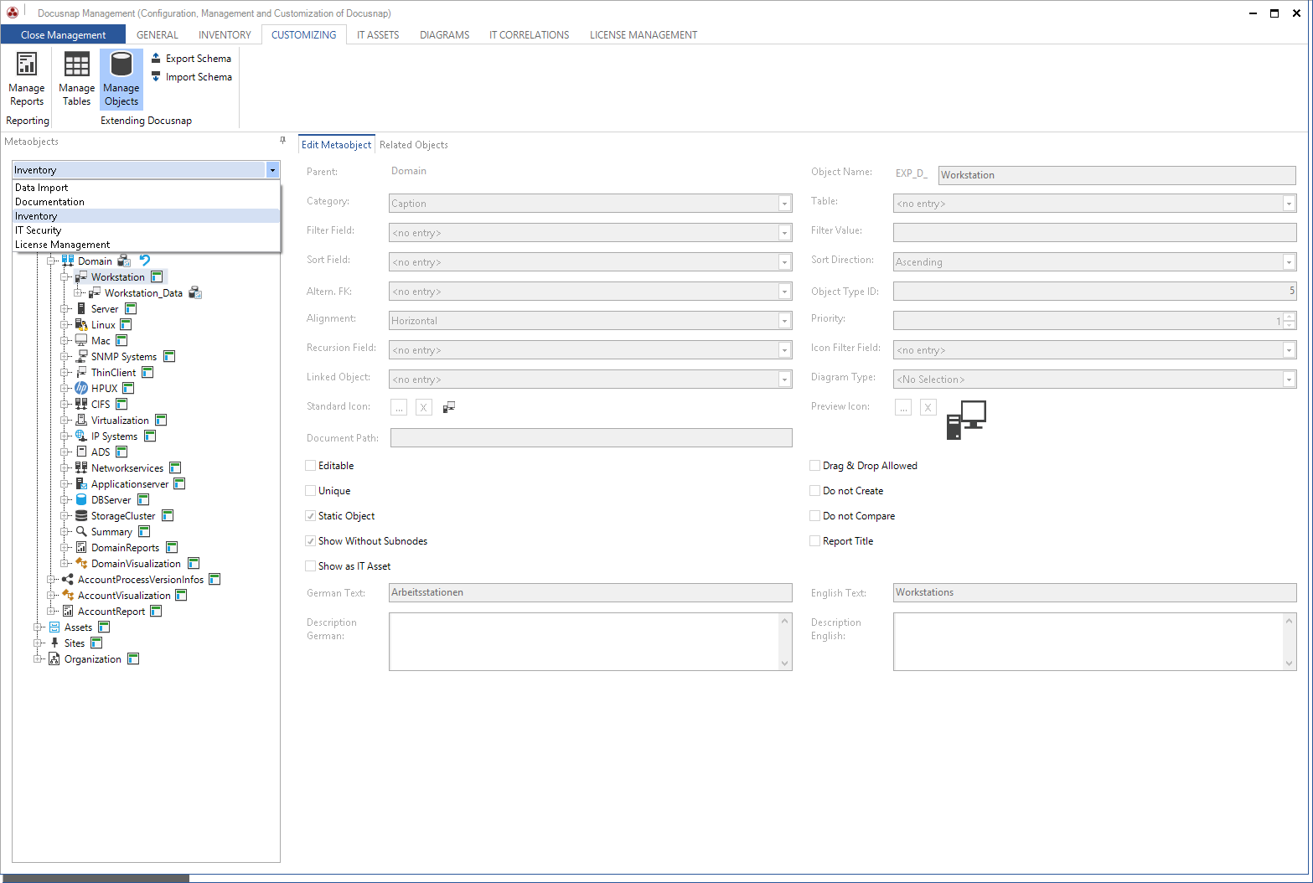The width and height of the screenshot is (1313, 883).
Task: Check the Do not Compare option
Action: [x=814, y=515]
